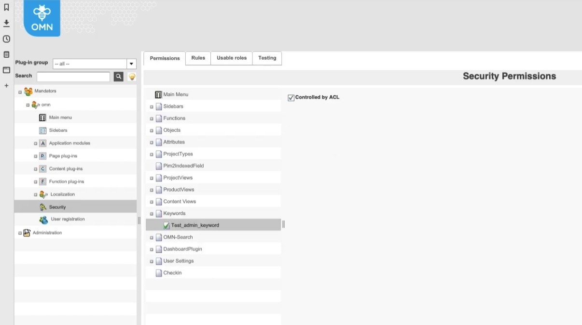This screenshot has width=582, height=325.
Task: Select Content Views in permissions tree
Action: coord(180,202)
